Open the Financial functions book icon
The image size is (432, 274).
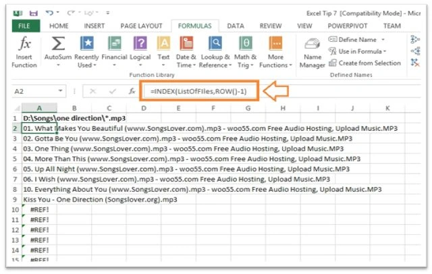pos(115,43)
